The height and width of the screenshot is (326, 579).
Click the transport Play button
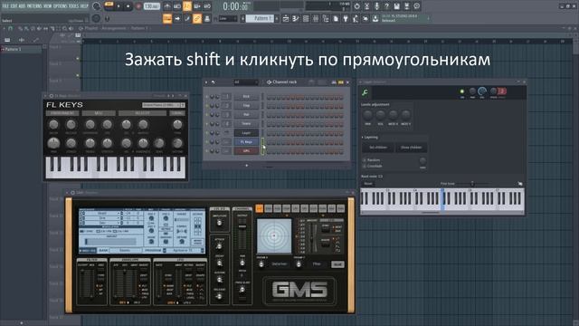(x=119, y=6)
